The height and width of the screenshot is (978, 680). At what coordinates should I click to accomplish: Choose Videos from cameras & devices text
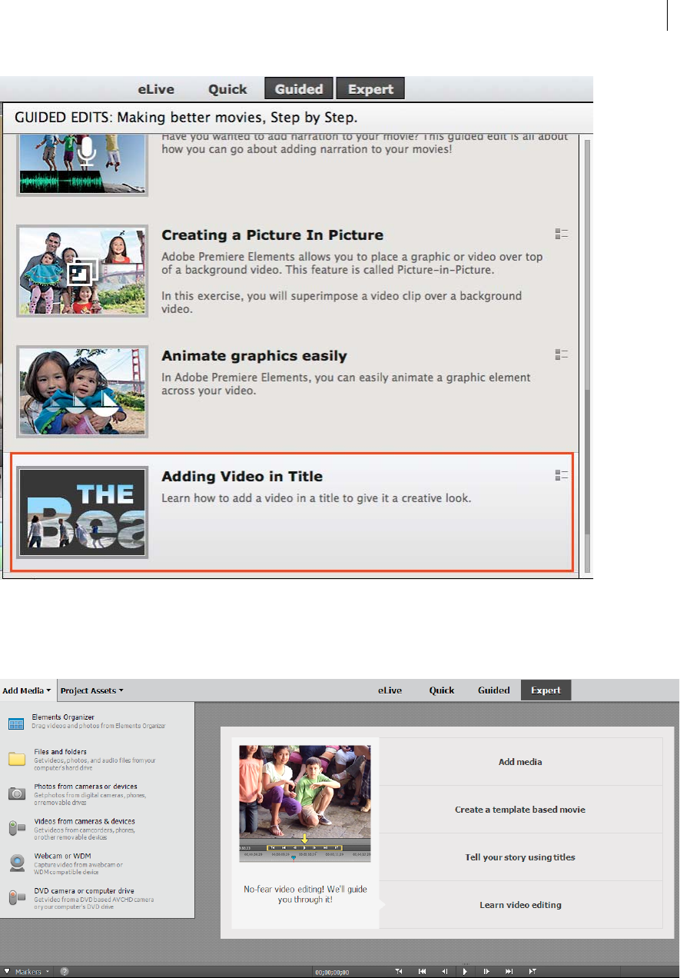tap(84, 821)
